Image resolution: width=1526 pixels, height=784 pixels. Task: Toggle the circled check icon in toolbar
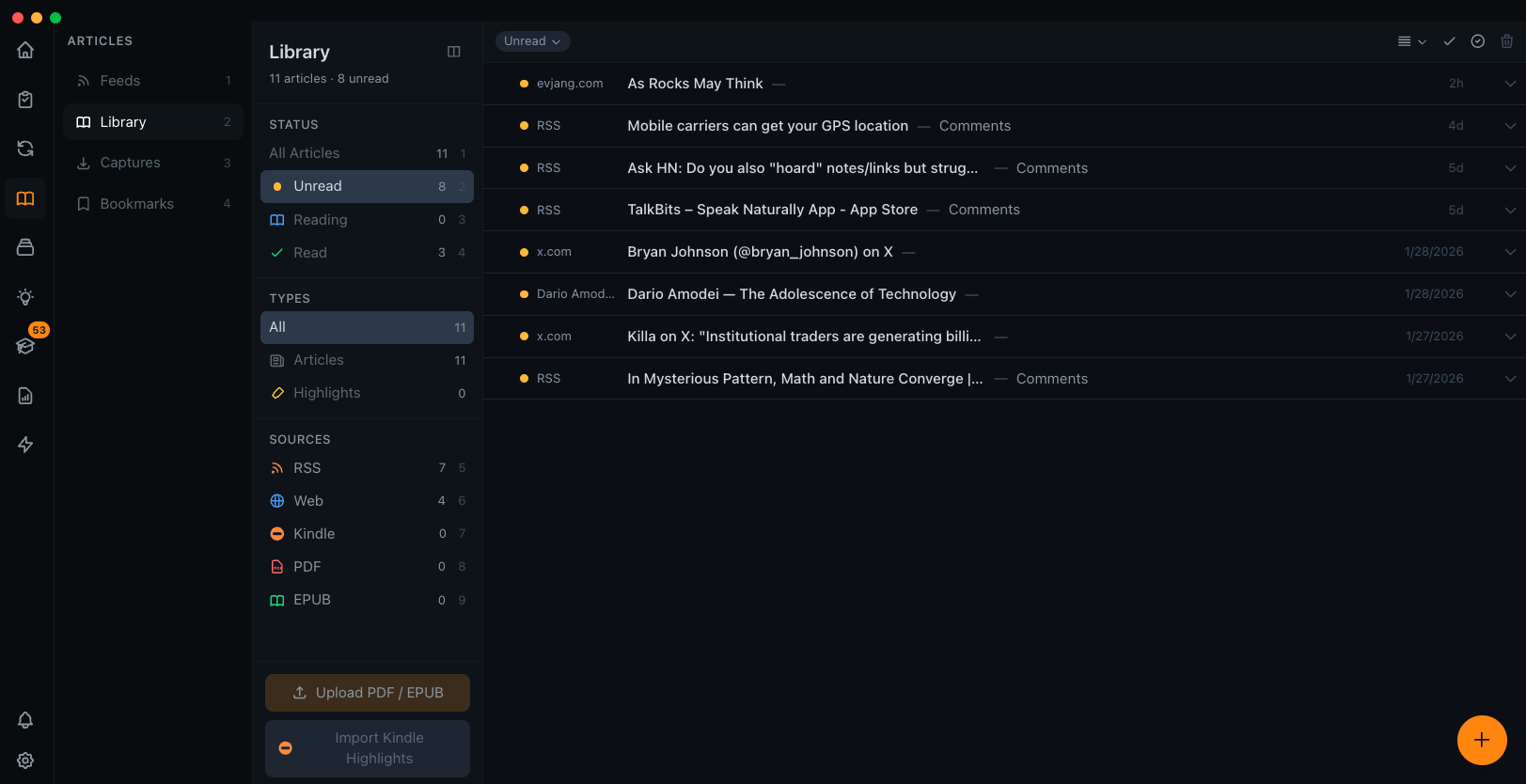[1477, 41]
